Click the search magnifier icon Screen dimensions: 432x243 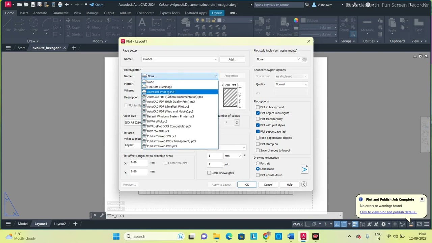click(x=307, y=5)
